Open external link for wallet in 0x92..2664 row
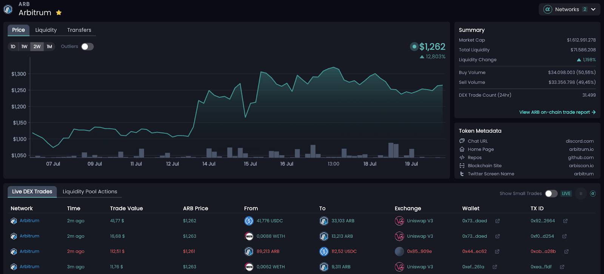The image size is (604, 274). coord(498,221)
